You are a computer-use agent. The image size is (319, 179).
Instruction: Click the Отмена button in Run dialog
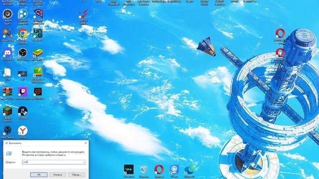58,175
